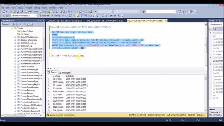Click the Paste icon in toolbar
This screenshot has height=126, width=224.
tap(64, 12)
